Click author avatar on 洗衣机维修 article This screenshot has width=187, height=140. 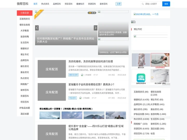82,75
